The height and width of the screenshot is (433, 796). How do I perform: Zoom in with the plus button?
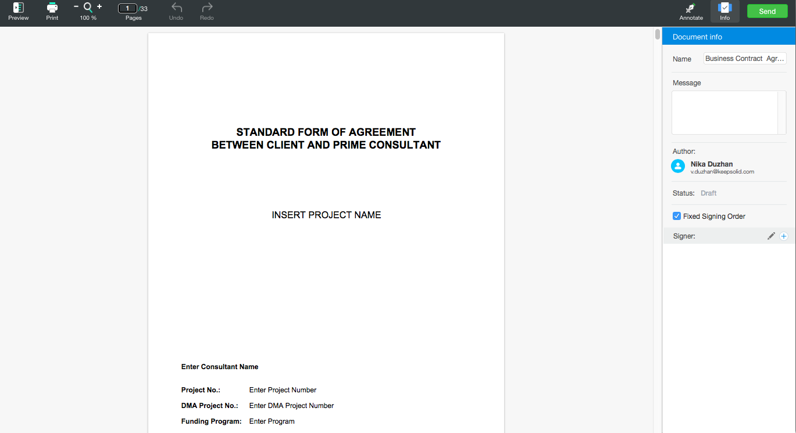(x=99, y=6)
